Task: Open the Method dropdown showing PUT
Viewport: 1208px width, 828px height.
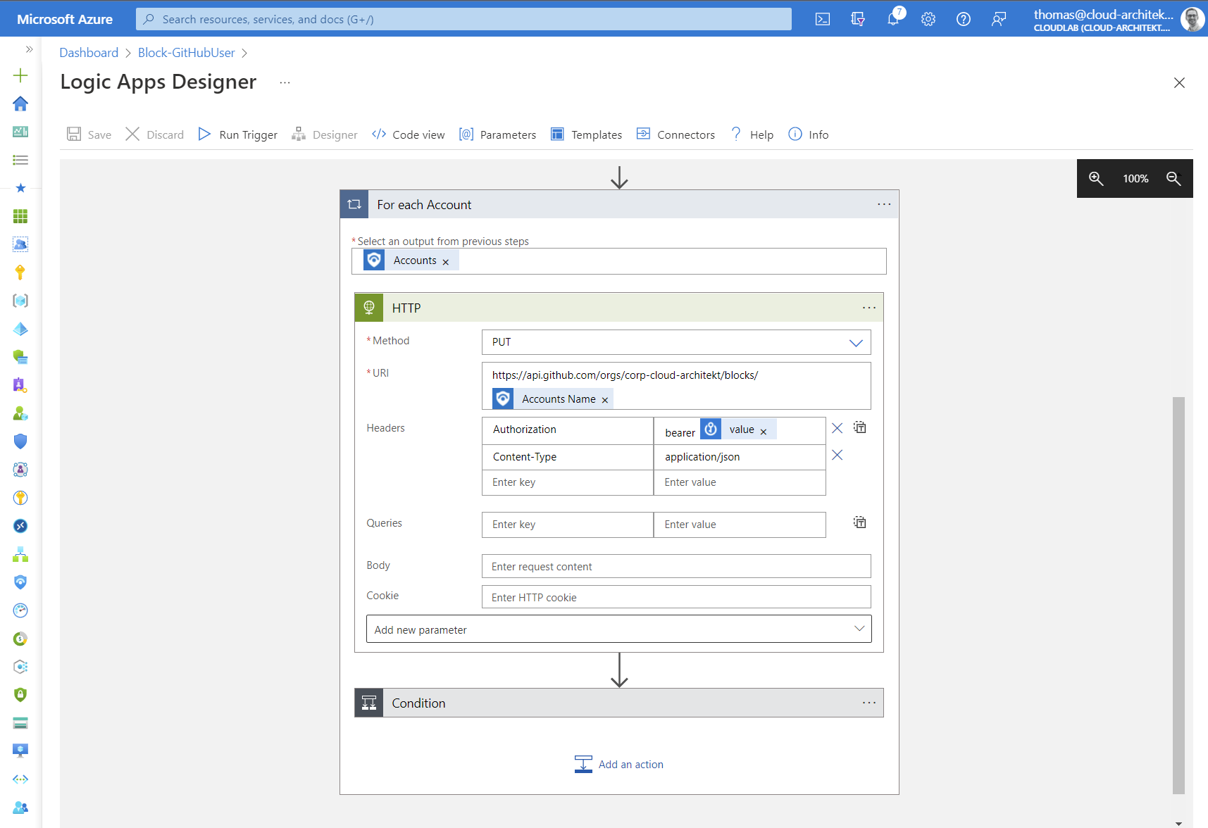Action: click(676, 342)
